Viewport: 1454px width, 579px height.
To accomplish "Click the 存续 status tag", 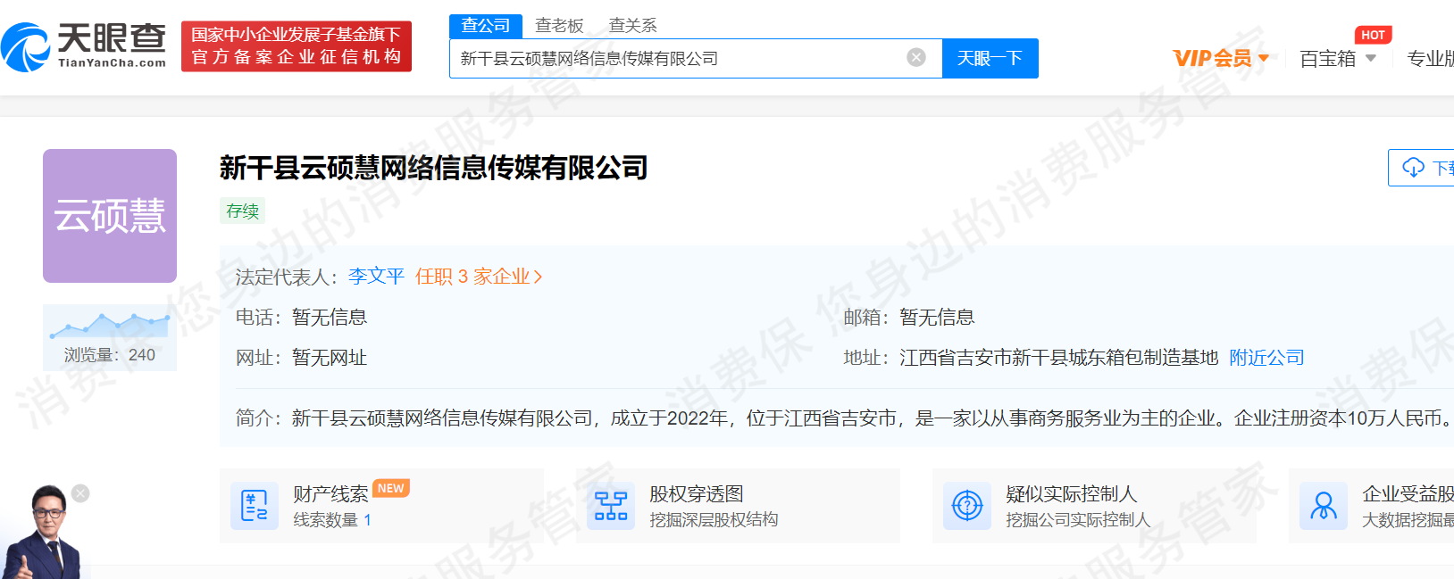I will tap(243, 211).
